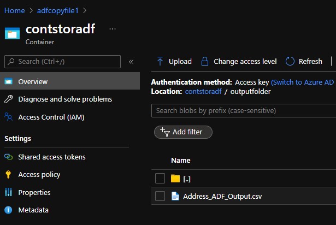Click the Search blobs by prefix field
Image resolution: width=336 pixels, height=225 pixels.
click(244, 110)
